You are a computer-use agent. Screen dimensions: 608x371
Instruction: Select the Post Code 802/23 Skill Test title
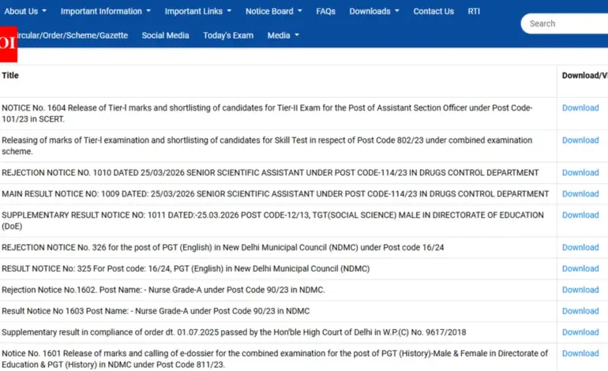pyautogui.click(x=267, y=146)
